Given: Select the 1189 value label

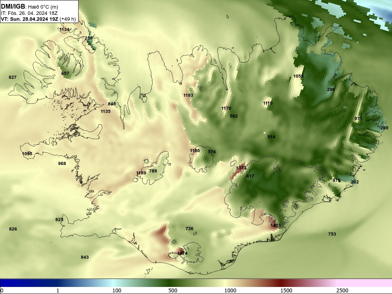Looking at the screenshot, I should 141,173.
